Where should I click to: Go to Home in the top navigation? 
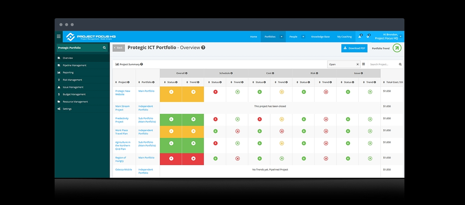(x=253, y=37)
